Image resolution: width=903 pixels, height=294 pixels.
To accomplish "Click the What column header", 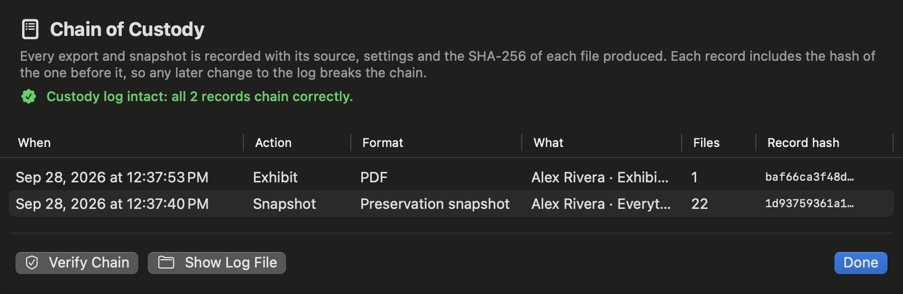I will tap(549, 143).
